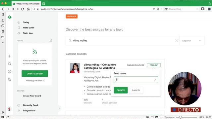Click FOLLOW for Vilma Núñez source
The width and height of the screenshot is (212, 119).
pos(154,65)
